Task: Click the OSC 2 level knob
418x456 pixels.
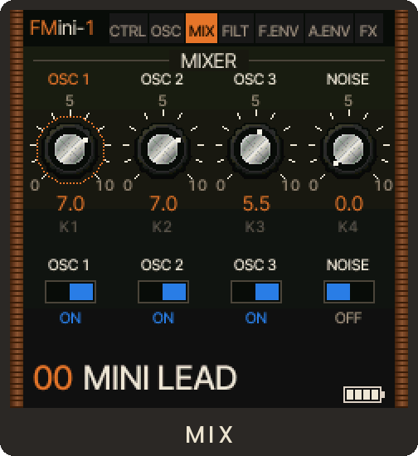Action: click(x=163, y=149)
